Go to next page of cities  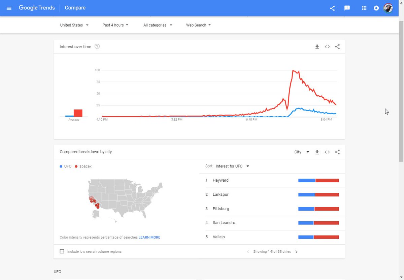[296, 252]
